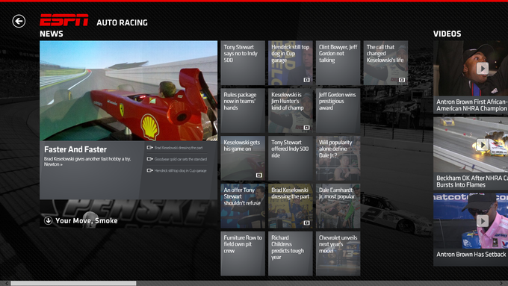Click the video icon on The call that changed tile

click(x=402, y=80)
